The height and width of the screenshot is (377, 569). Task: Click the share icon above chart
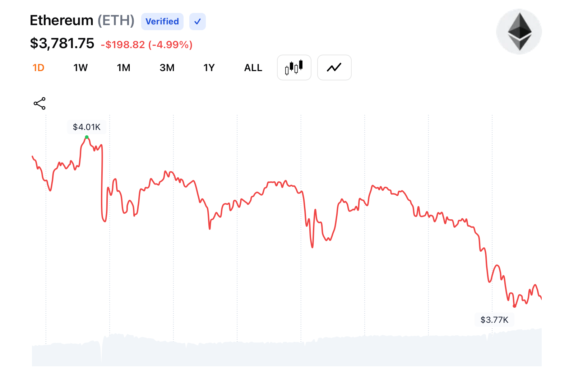40,103
